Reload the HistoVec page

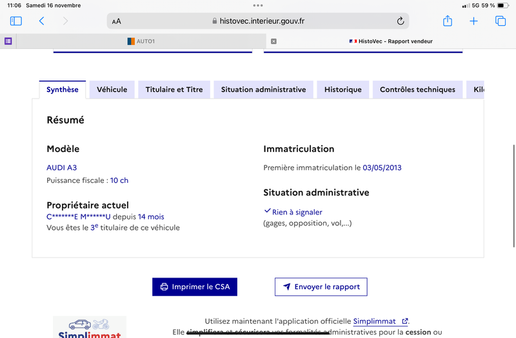pos(400,21)
